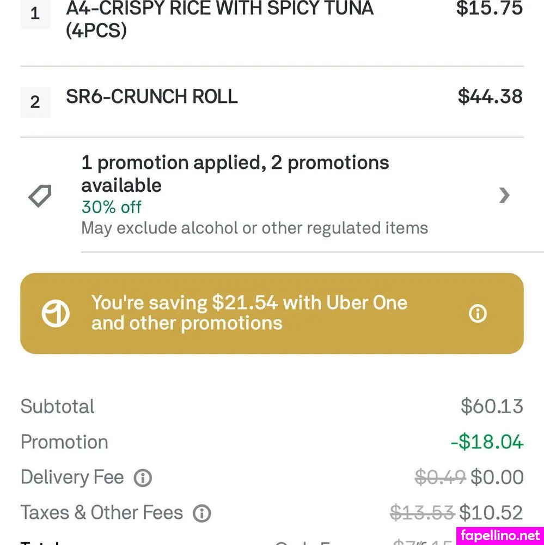Select the A4-Crispy Rice with Spicy Tuna item

[219, 18]
